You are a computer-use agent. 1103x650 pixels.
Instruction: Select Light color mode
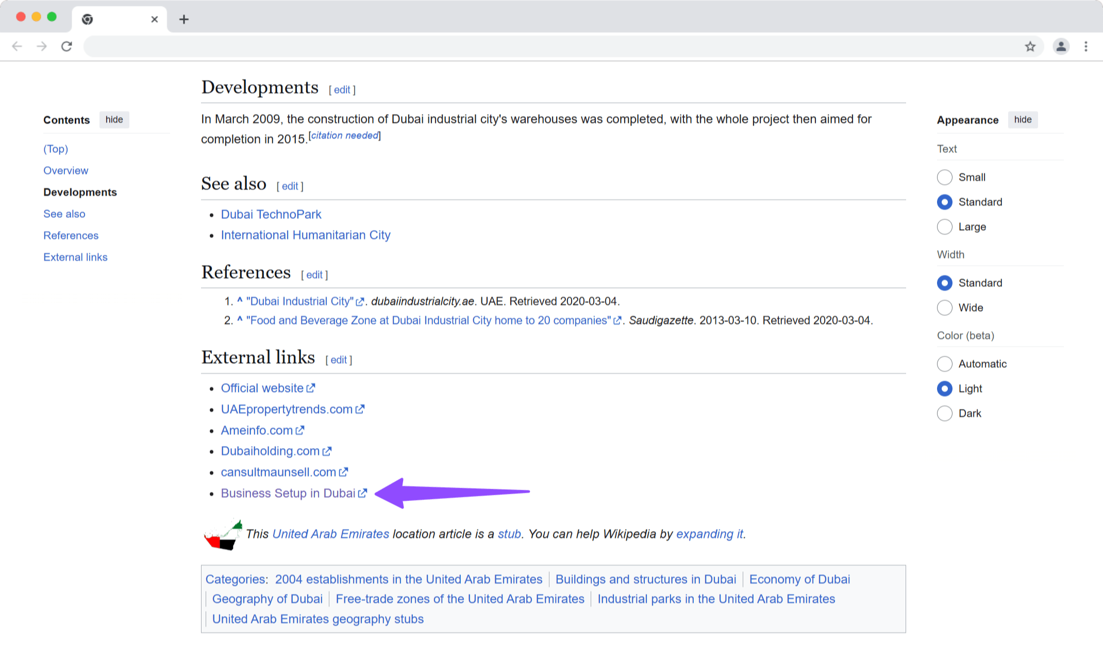pyautogui.click(x=944, y=389)
